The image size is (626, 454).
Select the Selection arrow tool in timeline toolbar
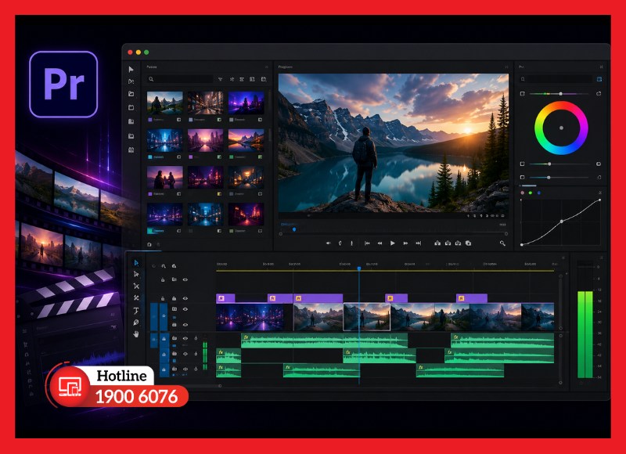136,263
